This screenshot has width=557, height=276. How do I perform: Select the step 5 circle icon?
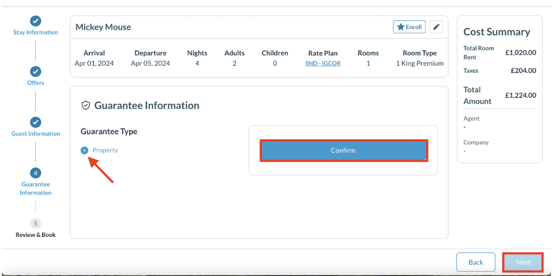pos(35,223)
